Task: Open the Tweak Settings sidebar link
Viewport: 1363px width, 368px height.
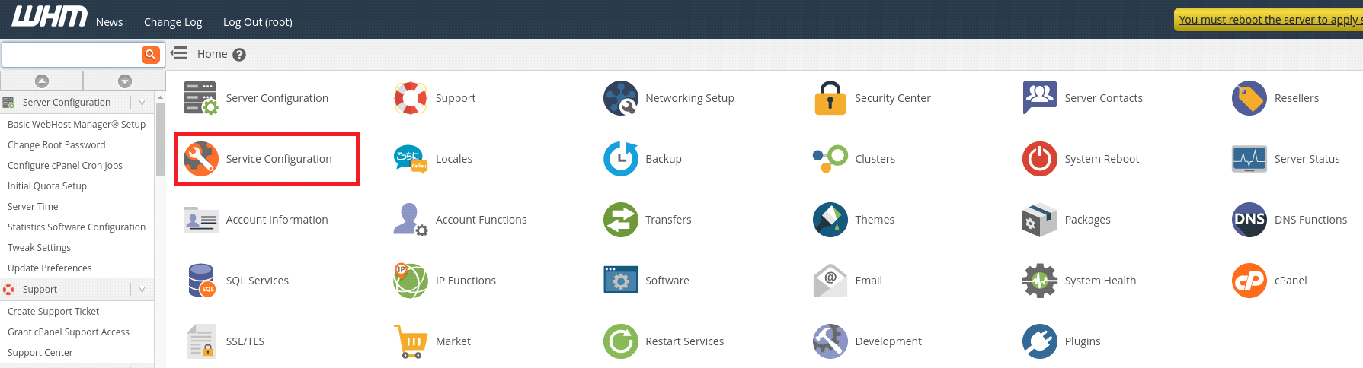Action: [x=39, y=248]
